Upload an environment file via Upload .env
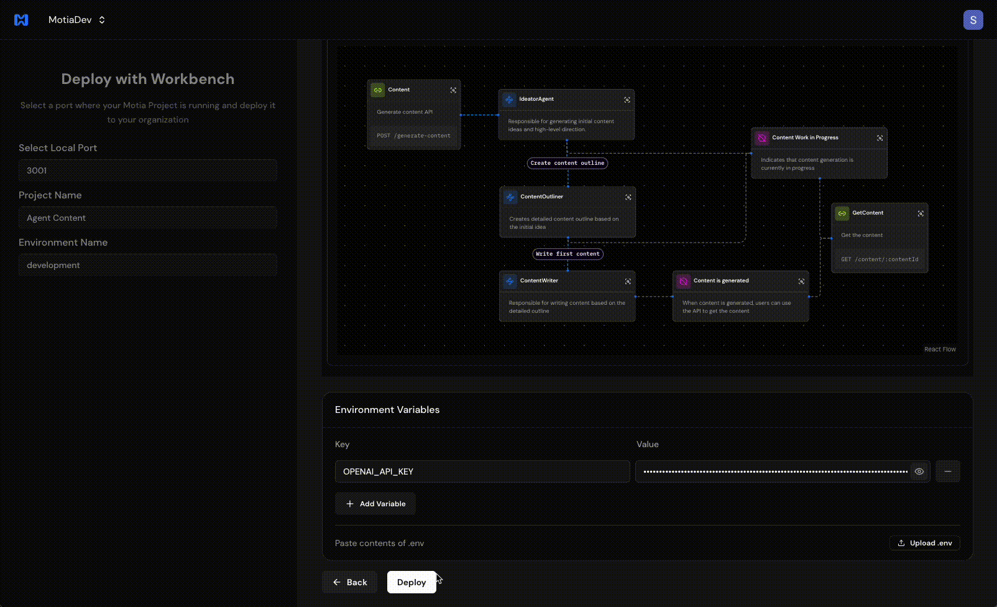997x607 pixels. click(x=925, y=543)
